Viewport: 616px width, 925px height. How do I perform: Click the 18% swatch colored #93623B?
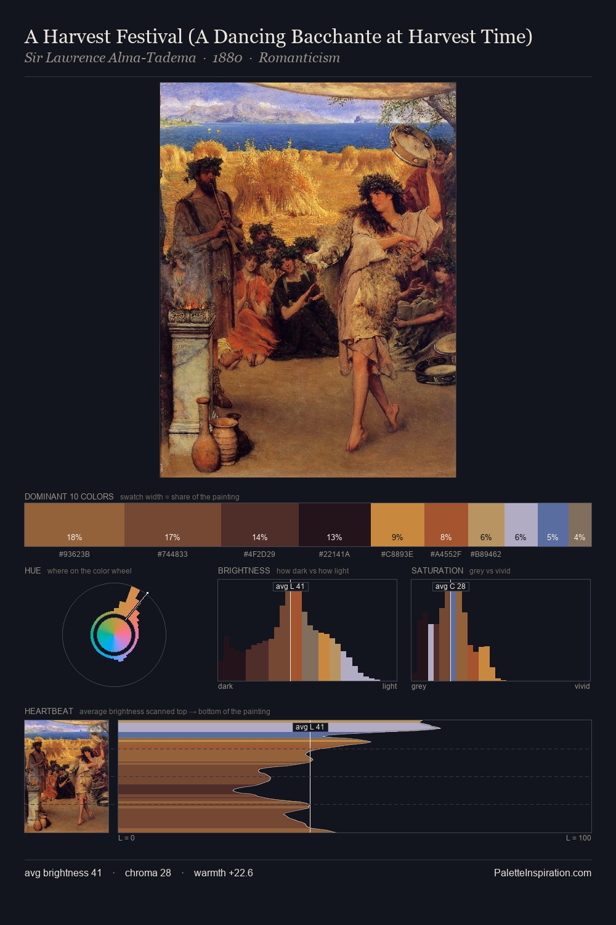point(75,525)
